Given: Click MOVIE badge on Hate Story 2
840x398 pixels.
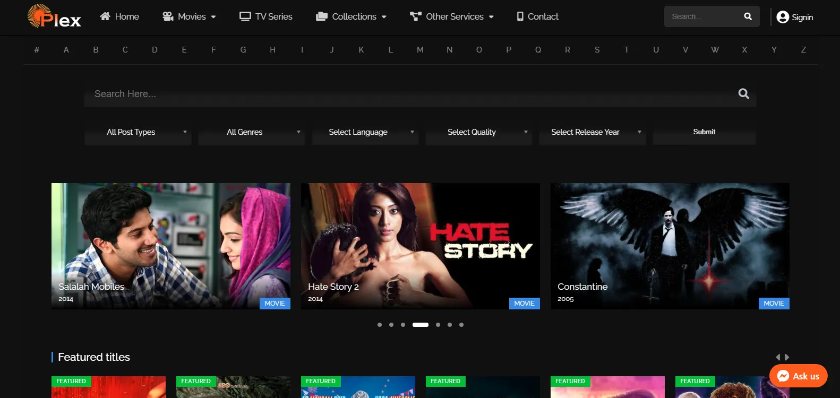Looking at the screenshot, I should [525, 304].
